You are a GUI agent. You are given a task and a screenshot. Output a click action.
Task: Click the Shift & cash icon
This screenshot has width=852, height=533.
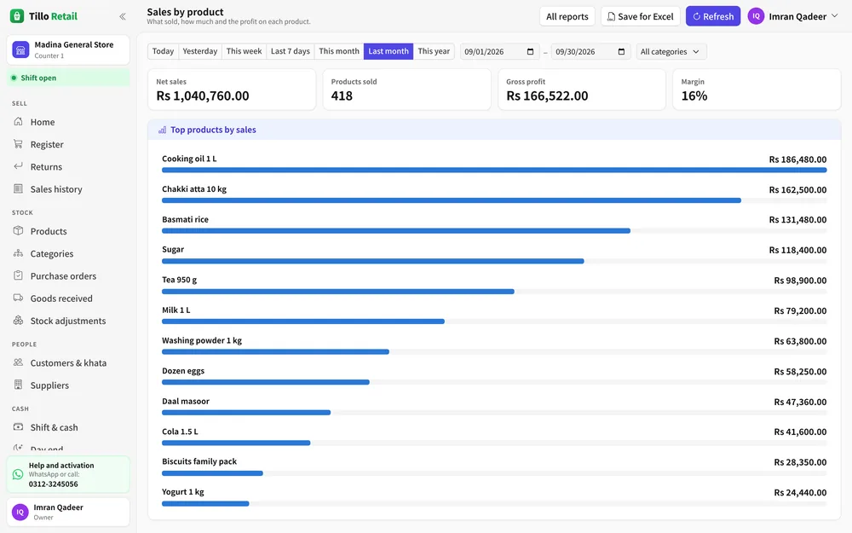coord(18,427)
